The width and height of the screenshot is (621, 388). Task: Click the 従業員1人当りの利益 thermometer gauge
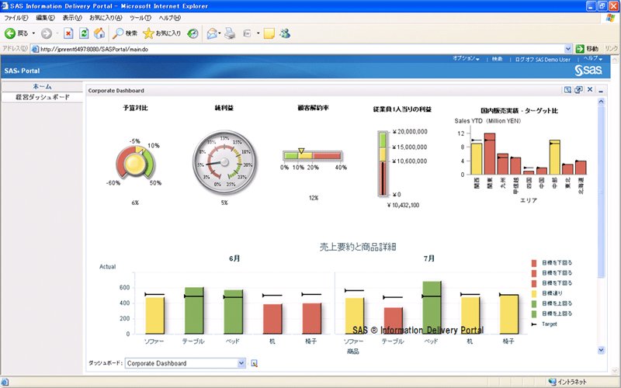tap(383, 164)
